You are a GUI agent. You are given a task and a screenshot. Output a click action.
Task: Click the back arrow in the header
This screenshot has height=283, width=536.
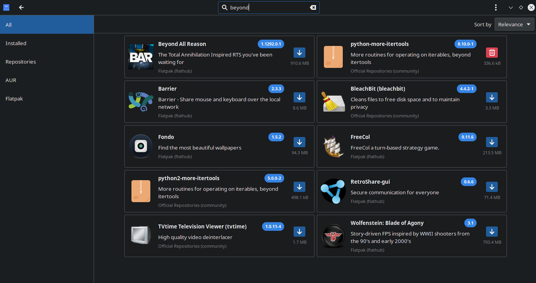click(21, 7)
